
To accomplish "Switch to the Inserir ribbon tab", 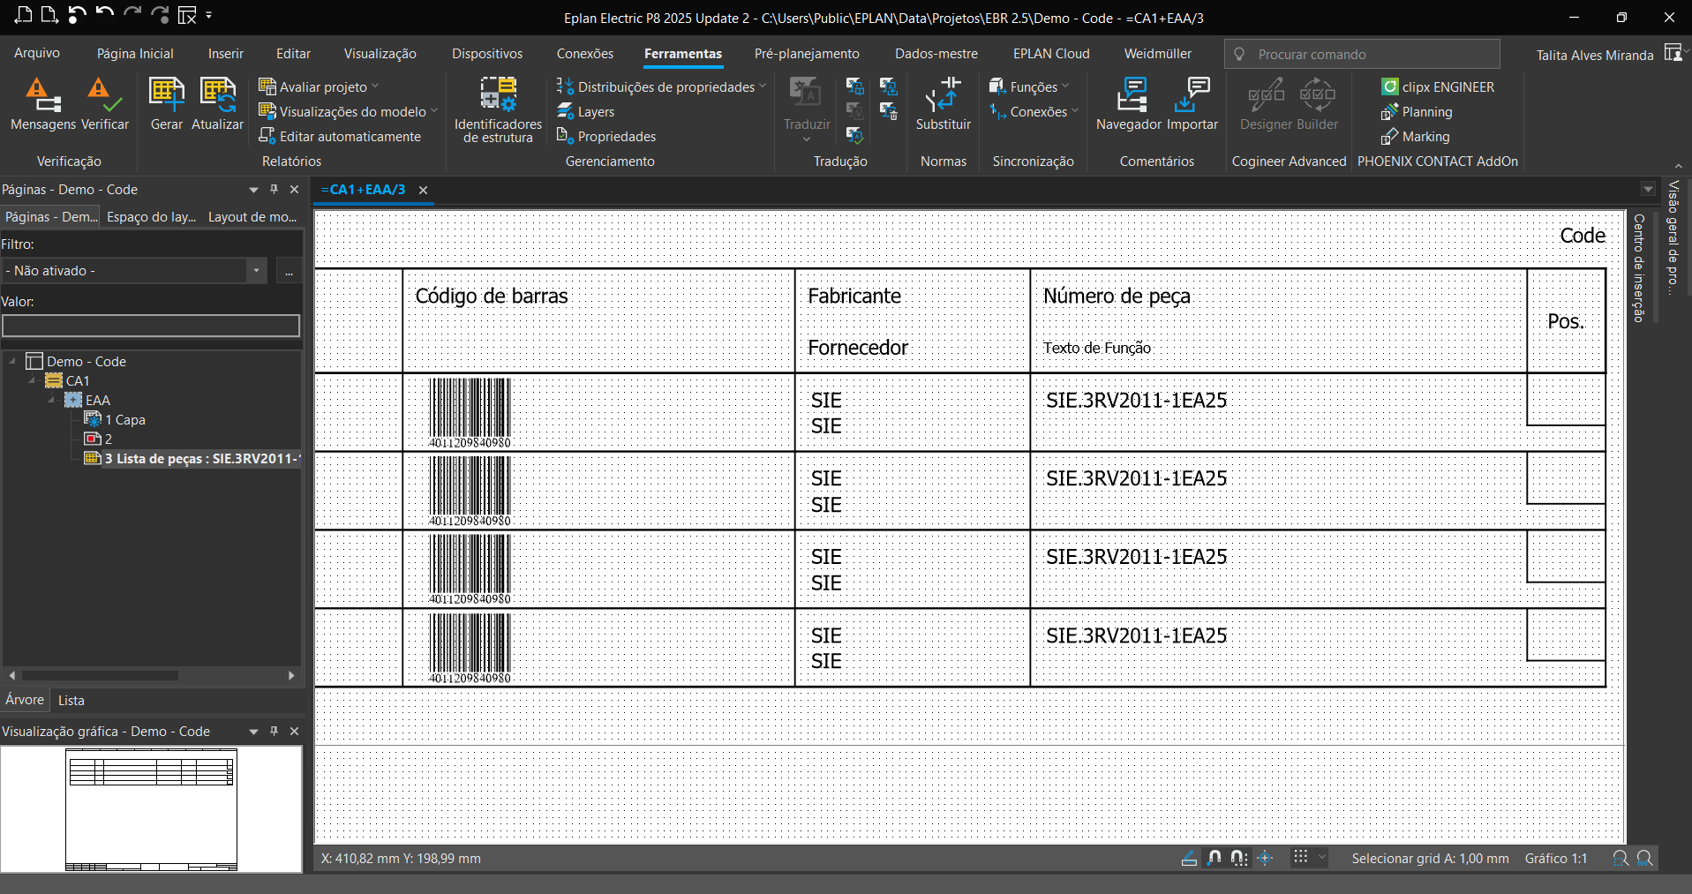I will click(225, 53).
